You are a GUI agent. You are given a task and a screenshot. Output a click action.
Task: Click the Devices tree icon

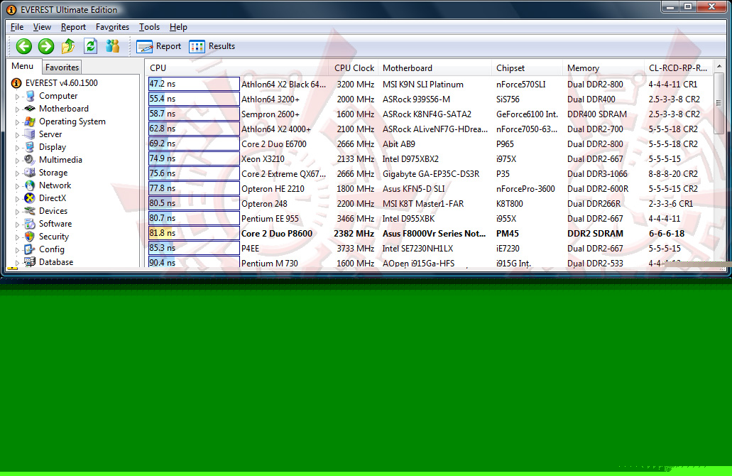point(30,211)
